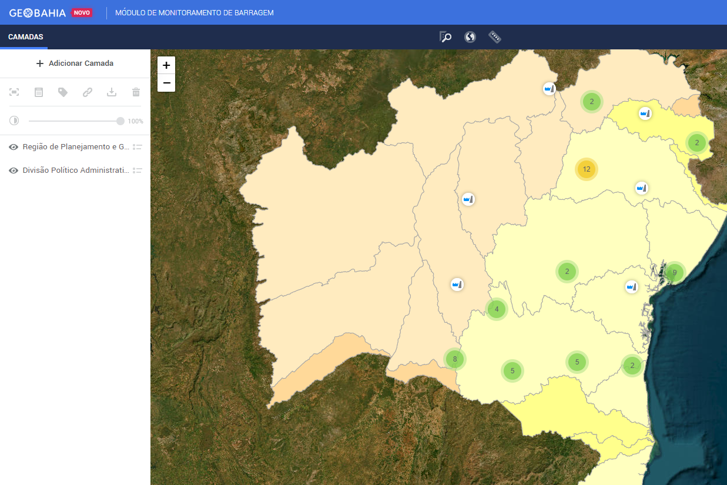This screenshot has height=485, width=727.
Task: Select the ruler measurement tool
Action: 495,37
